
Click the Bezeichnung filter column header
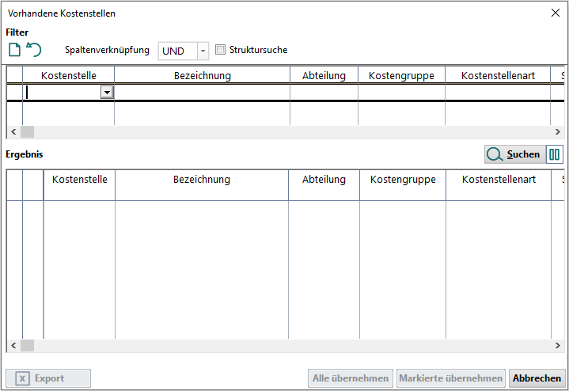(x=202, y=76)
